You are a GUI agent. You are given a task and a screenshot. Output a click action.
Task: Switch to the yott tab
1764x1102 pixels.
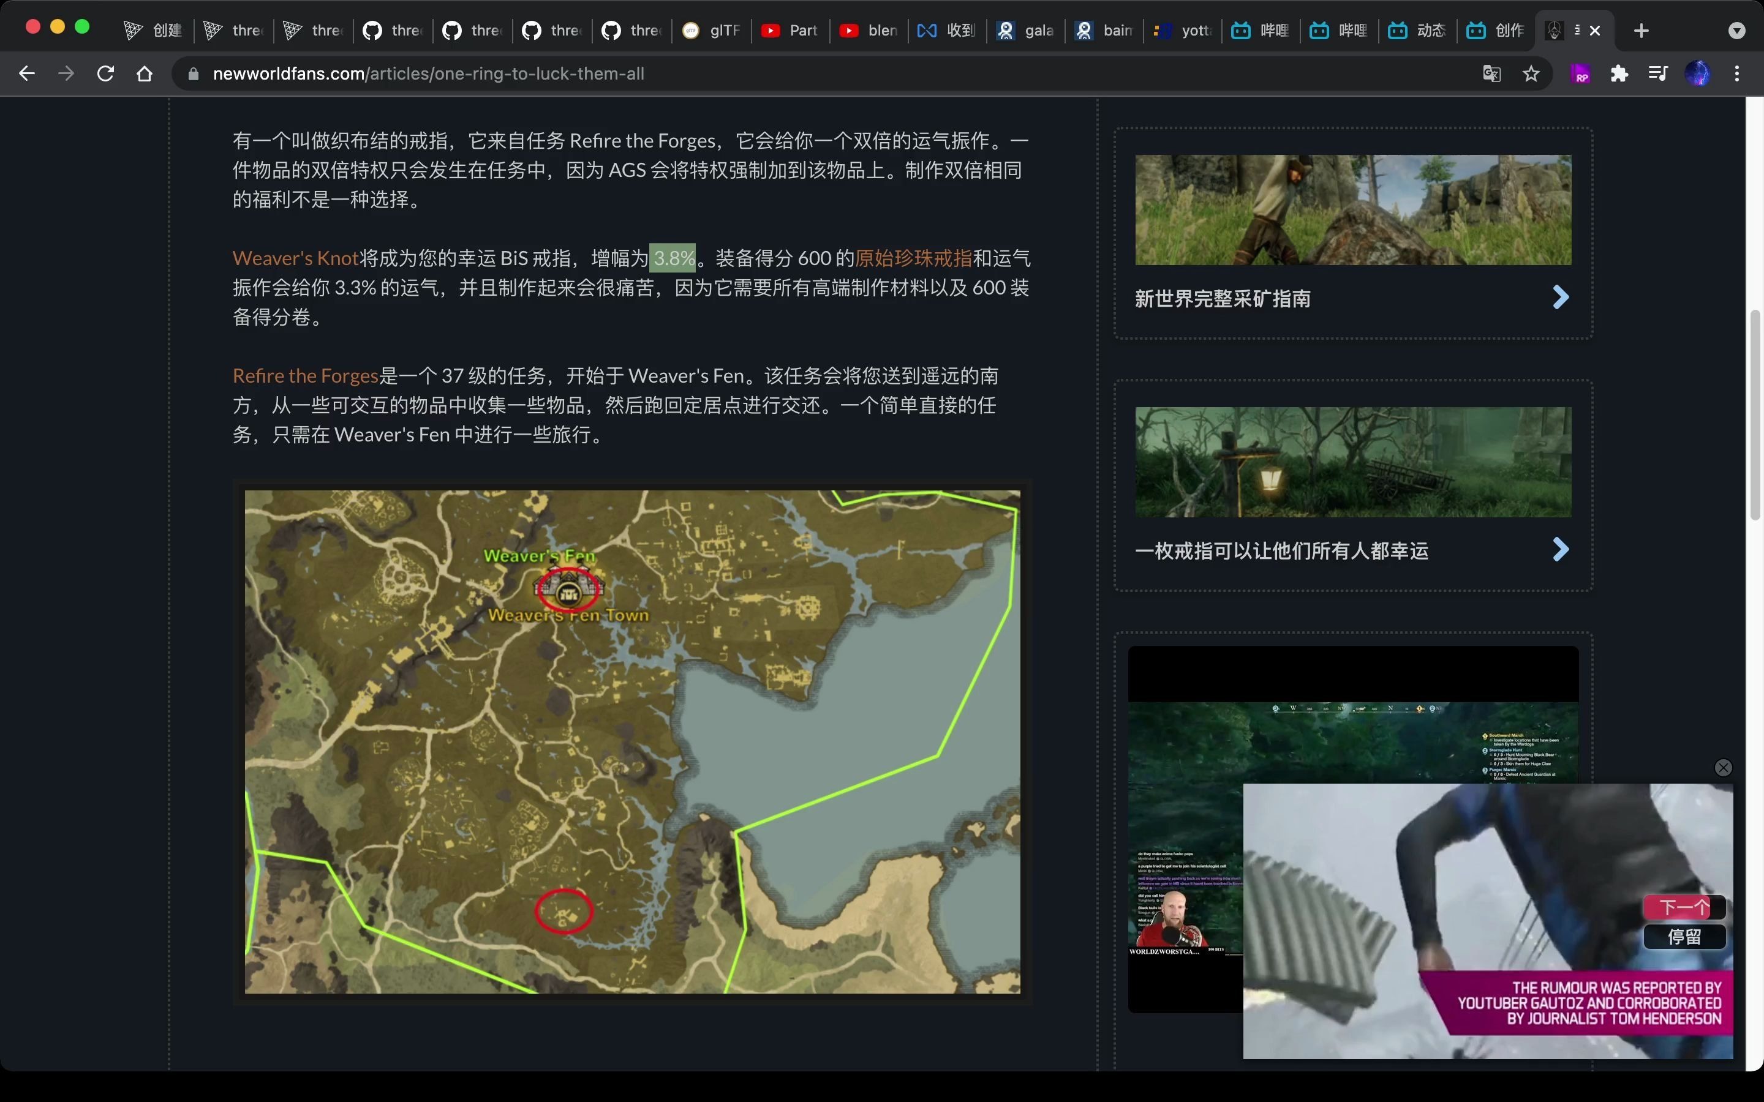(x=1183, y=31)
